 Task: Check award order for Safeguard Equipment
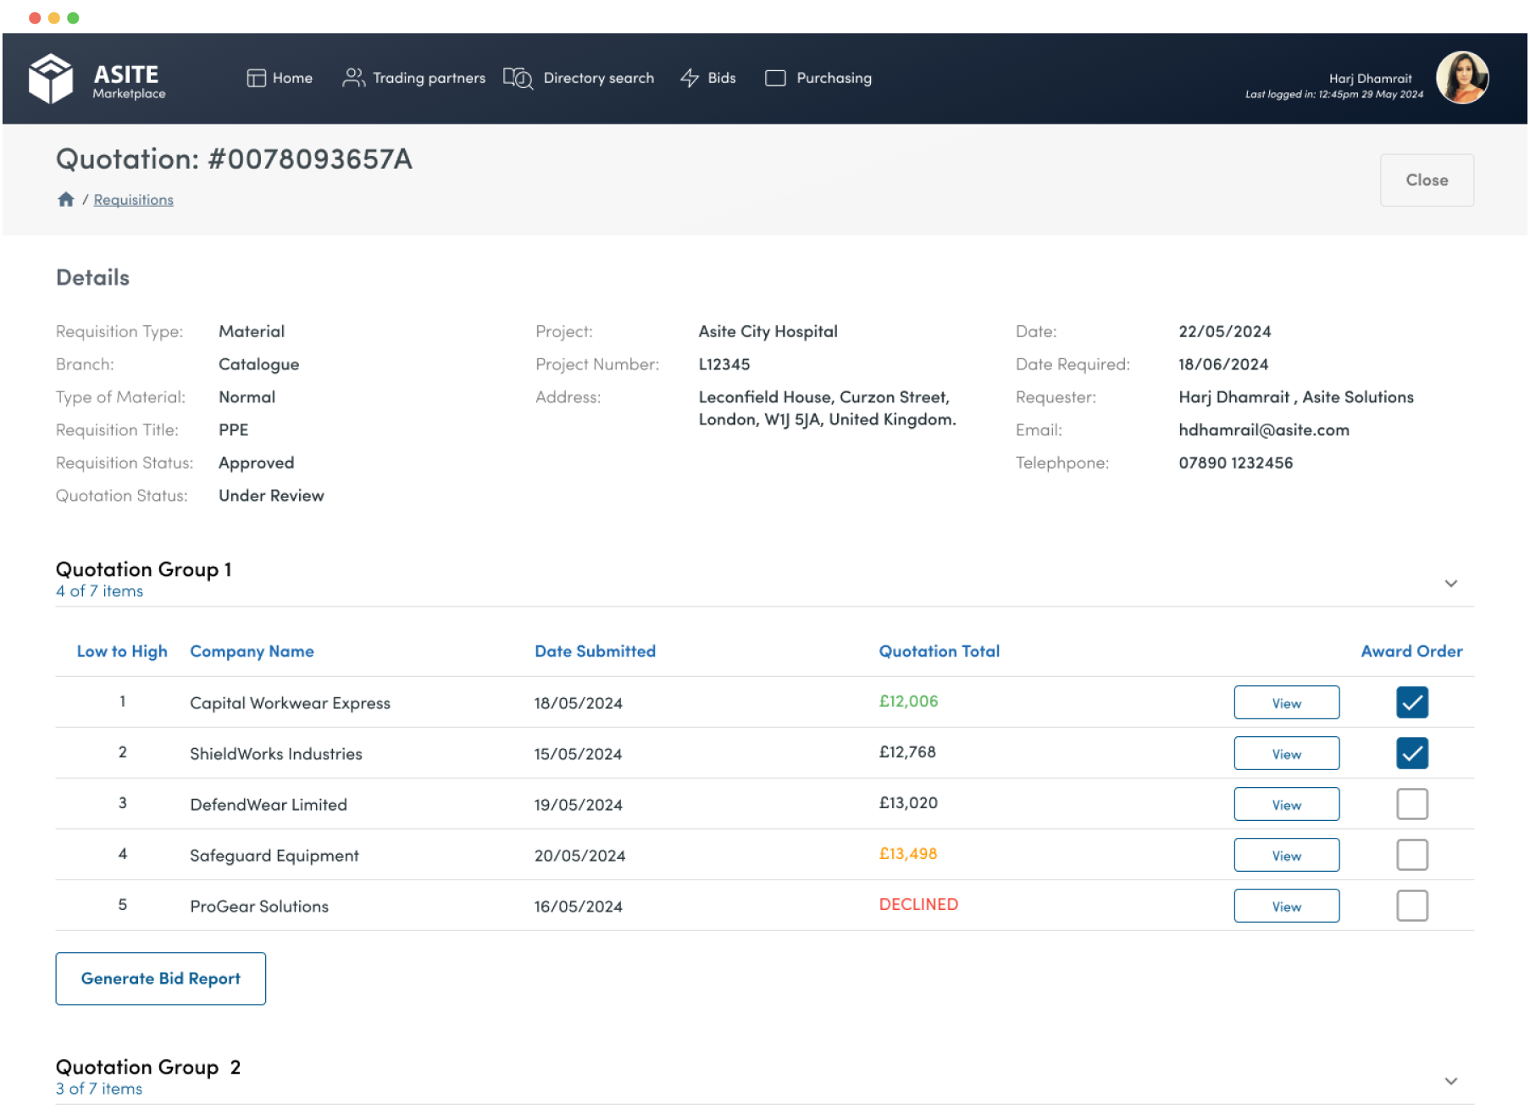point(1411,855)
